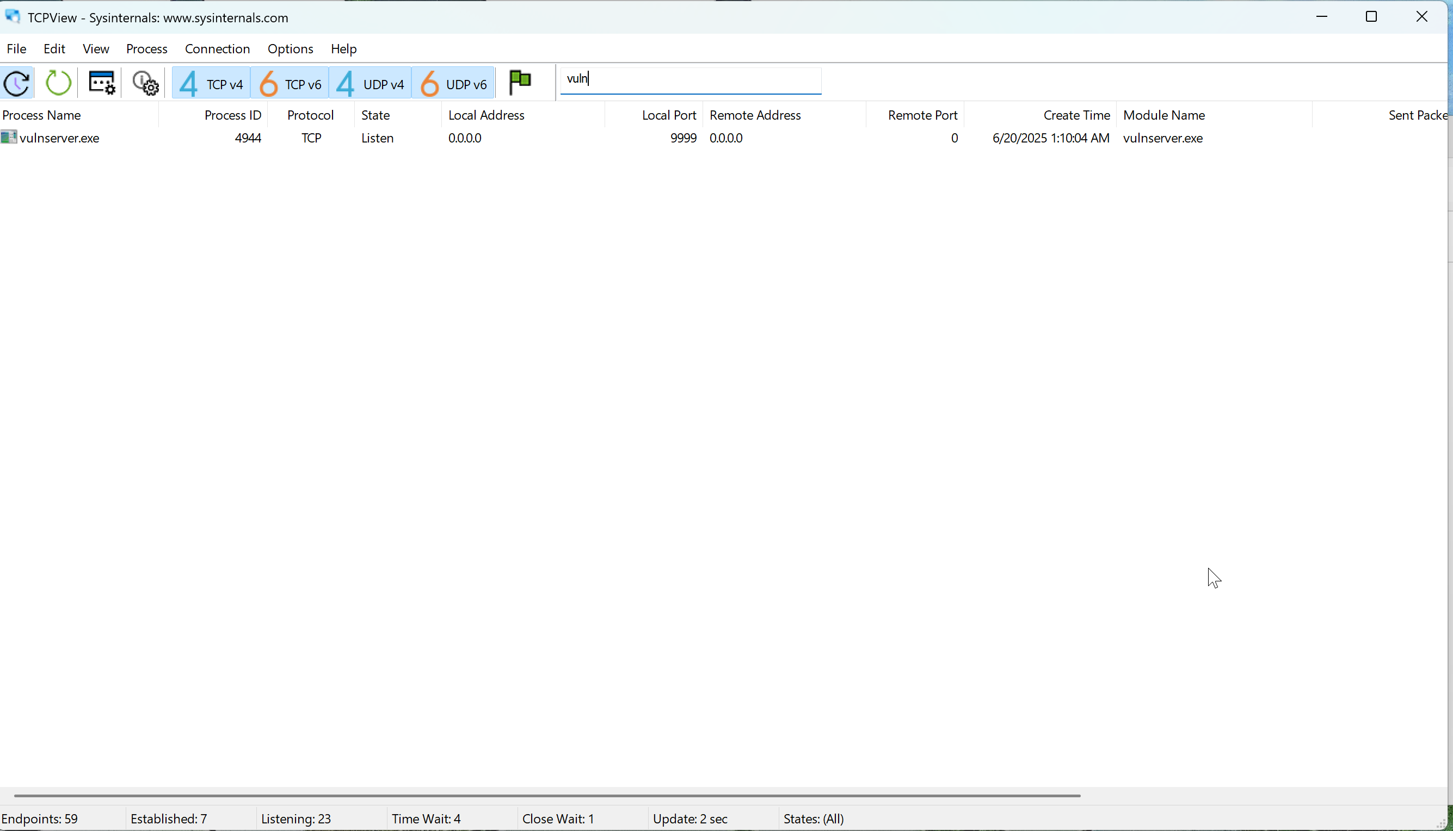Open the Process menu
This screenshot has height=831, width=1453.
coord(146,48)
